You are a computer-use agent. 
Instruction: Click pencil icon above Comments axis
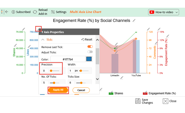[x=148, y=29]
